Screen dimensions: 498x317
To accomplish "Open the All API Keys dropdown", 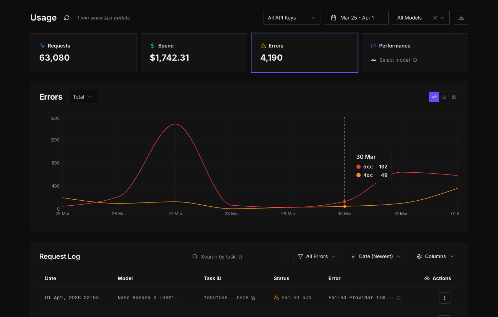I will (292, 18).
